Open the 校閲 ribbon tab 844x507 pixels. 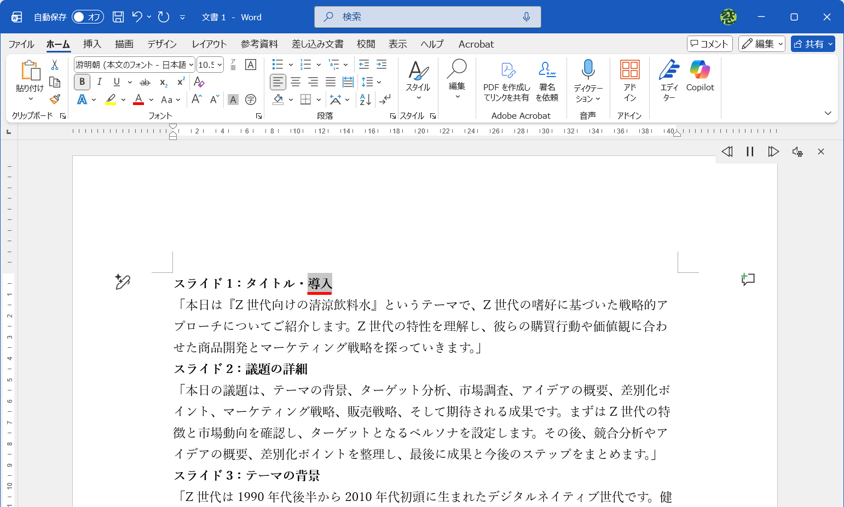[x=366, y=44]
